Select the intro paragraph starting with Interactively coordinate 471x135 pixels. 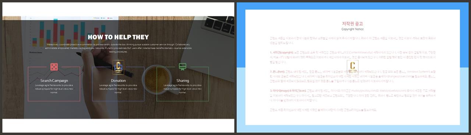click(118, 48)
